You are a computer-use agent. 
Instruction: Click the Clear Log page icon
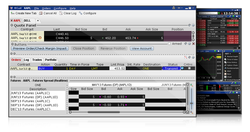click(x=61, y=13)
